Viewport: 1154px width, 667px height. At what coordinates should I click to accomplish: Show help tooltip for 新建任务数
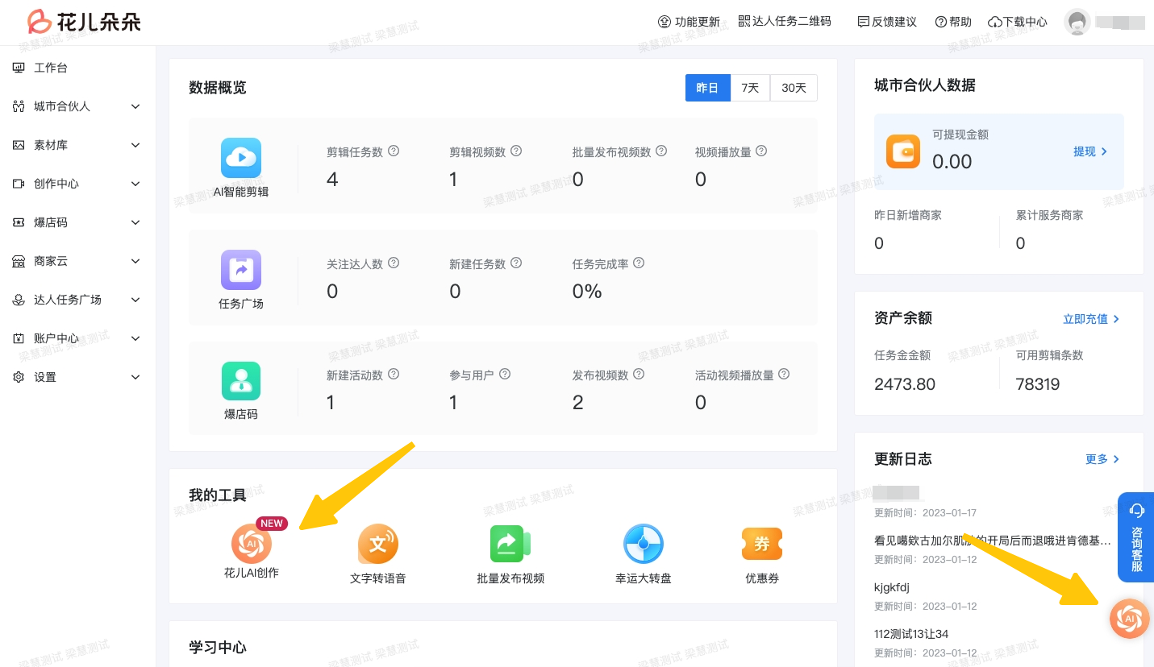[x=516, y=263]
